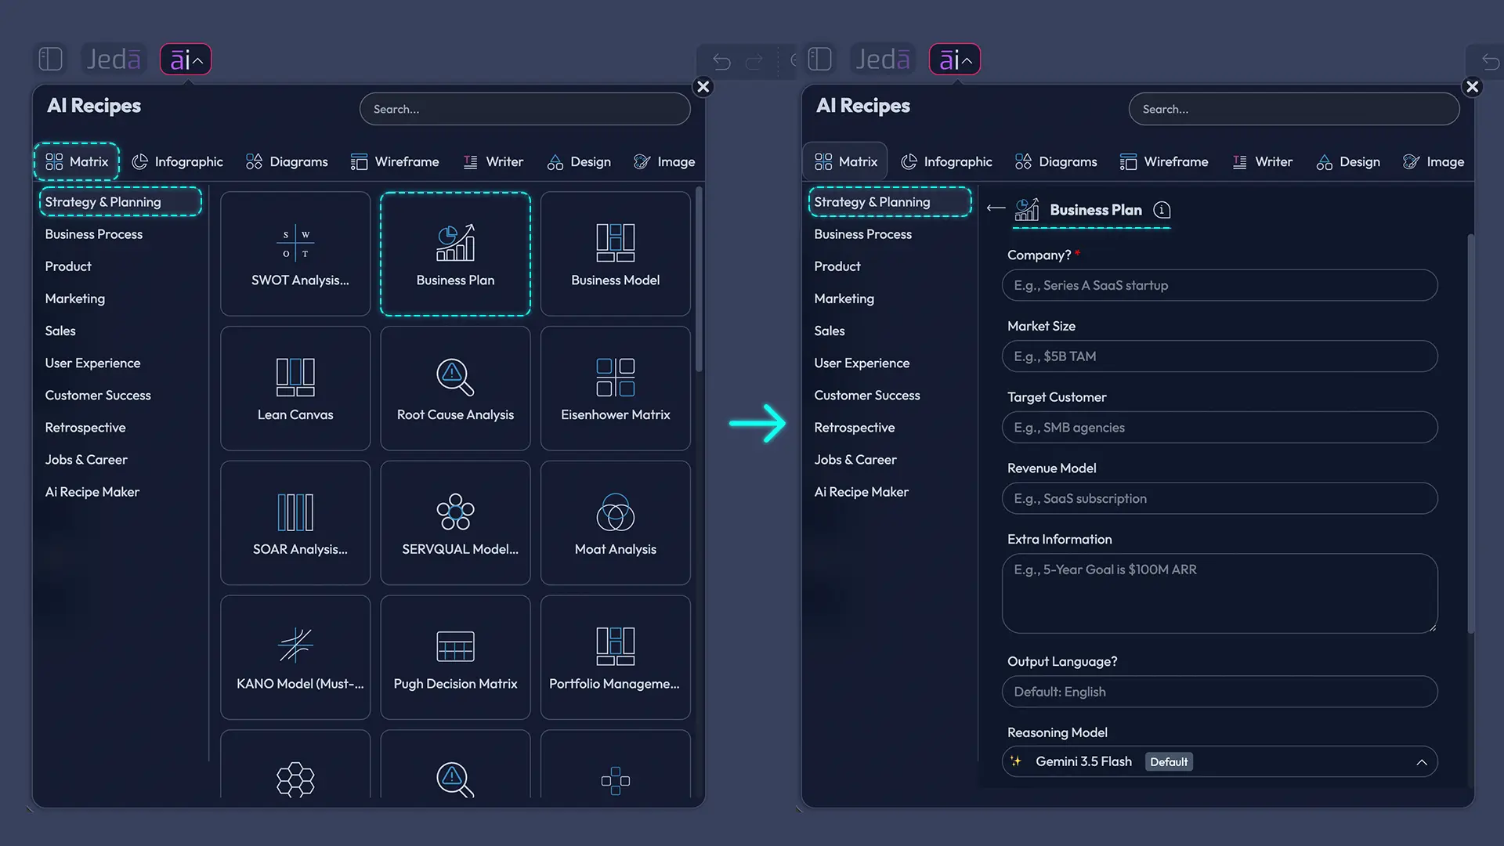The height and width of the screenshot is (846, 1504).
Task: Open the Business Model recipe card
Action: (x=616, y=254)
